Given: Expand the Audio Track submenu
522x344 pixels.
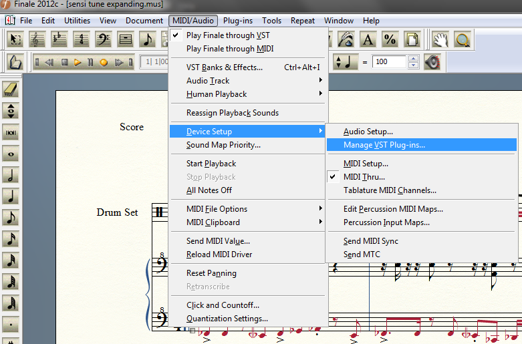Looking at the screenshot, I should pos(248,81).
